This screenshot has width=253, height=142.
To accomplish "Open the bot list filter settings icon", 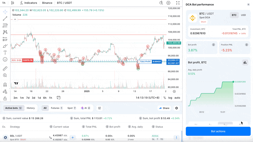I will (x=99, y=108).
